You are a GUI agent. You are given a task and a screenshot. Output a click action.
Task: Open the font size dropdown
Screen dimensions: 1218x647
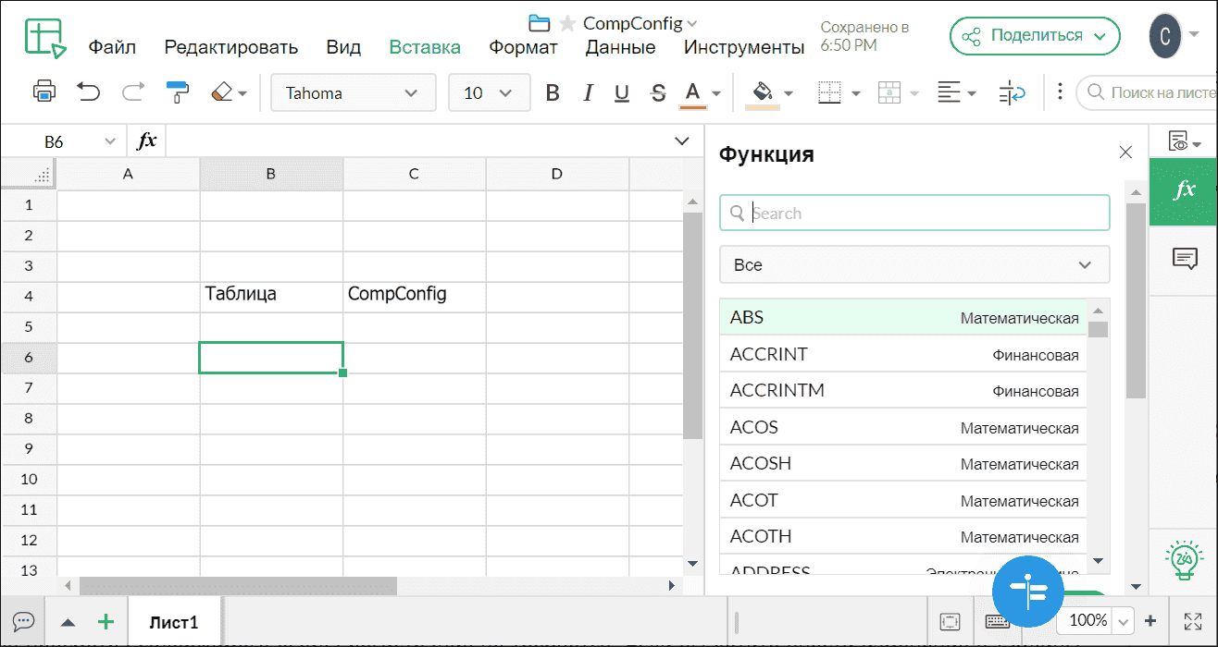click(x=489, y=92)
